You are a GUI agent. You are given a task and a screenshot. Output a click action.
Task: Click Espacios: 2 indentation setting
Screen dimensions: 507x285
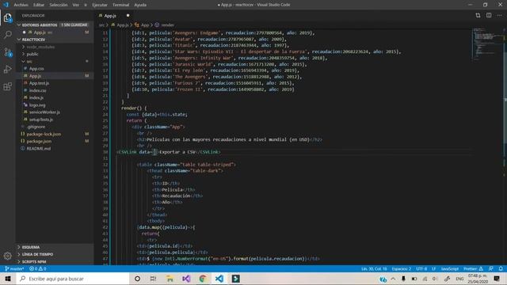tap(402, 269)
